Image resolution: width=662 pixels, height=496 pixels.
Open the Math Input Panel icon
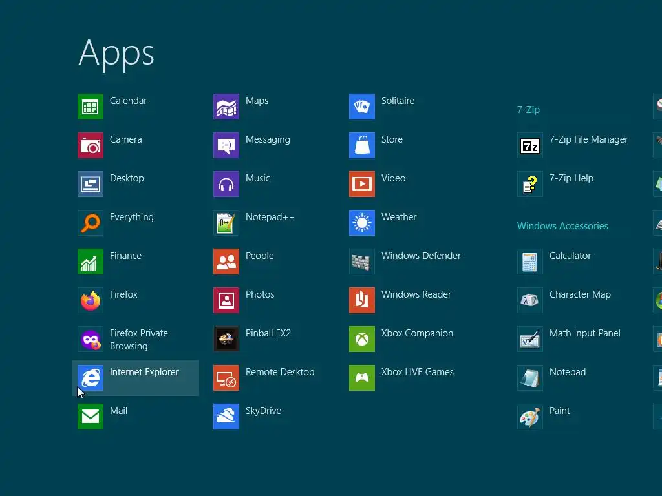(530, 339)
